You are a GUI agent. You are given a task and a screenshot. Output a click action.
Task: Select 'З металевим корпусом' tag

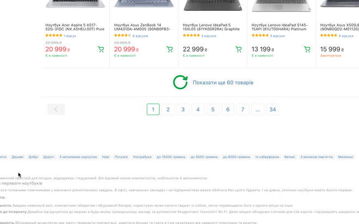click(77, 157)
